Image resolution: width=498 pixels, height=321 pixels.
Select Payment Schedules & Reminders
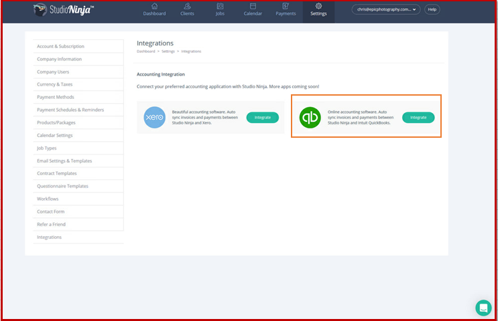coord(78,110)
